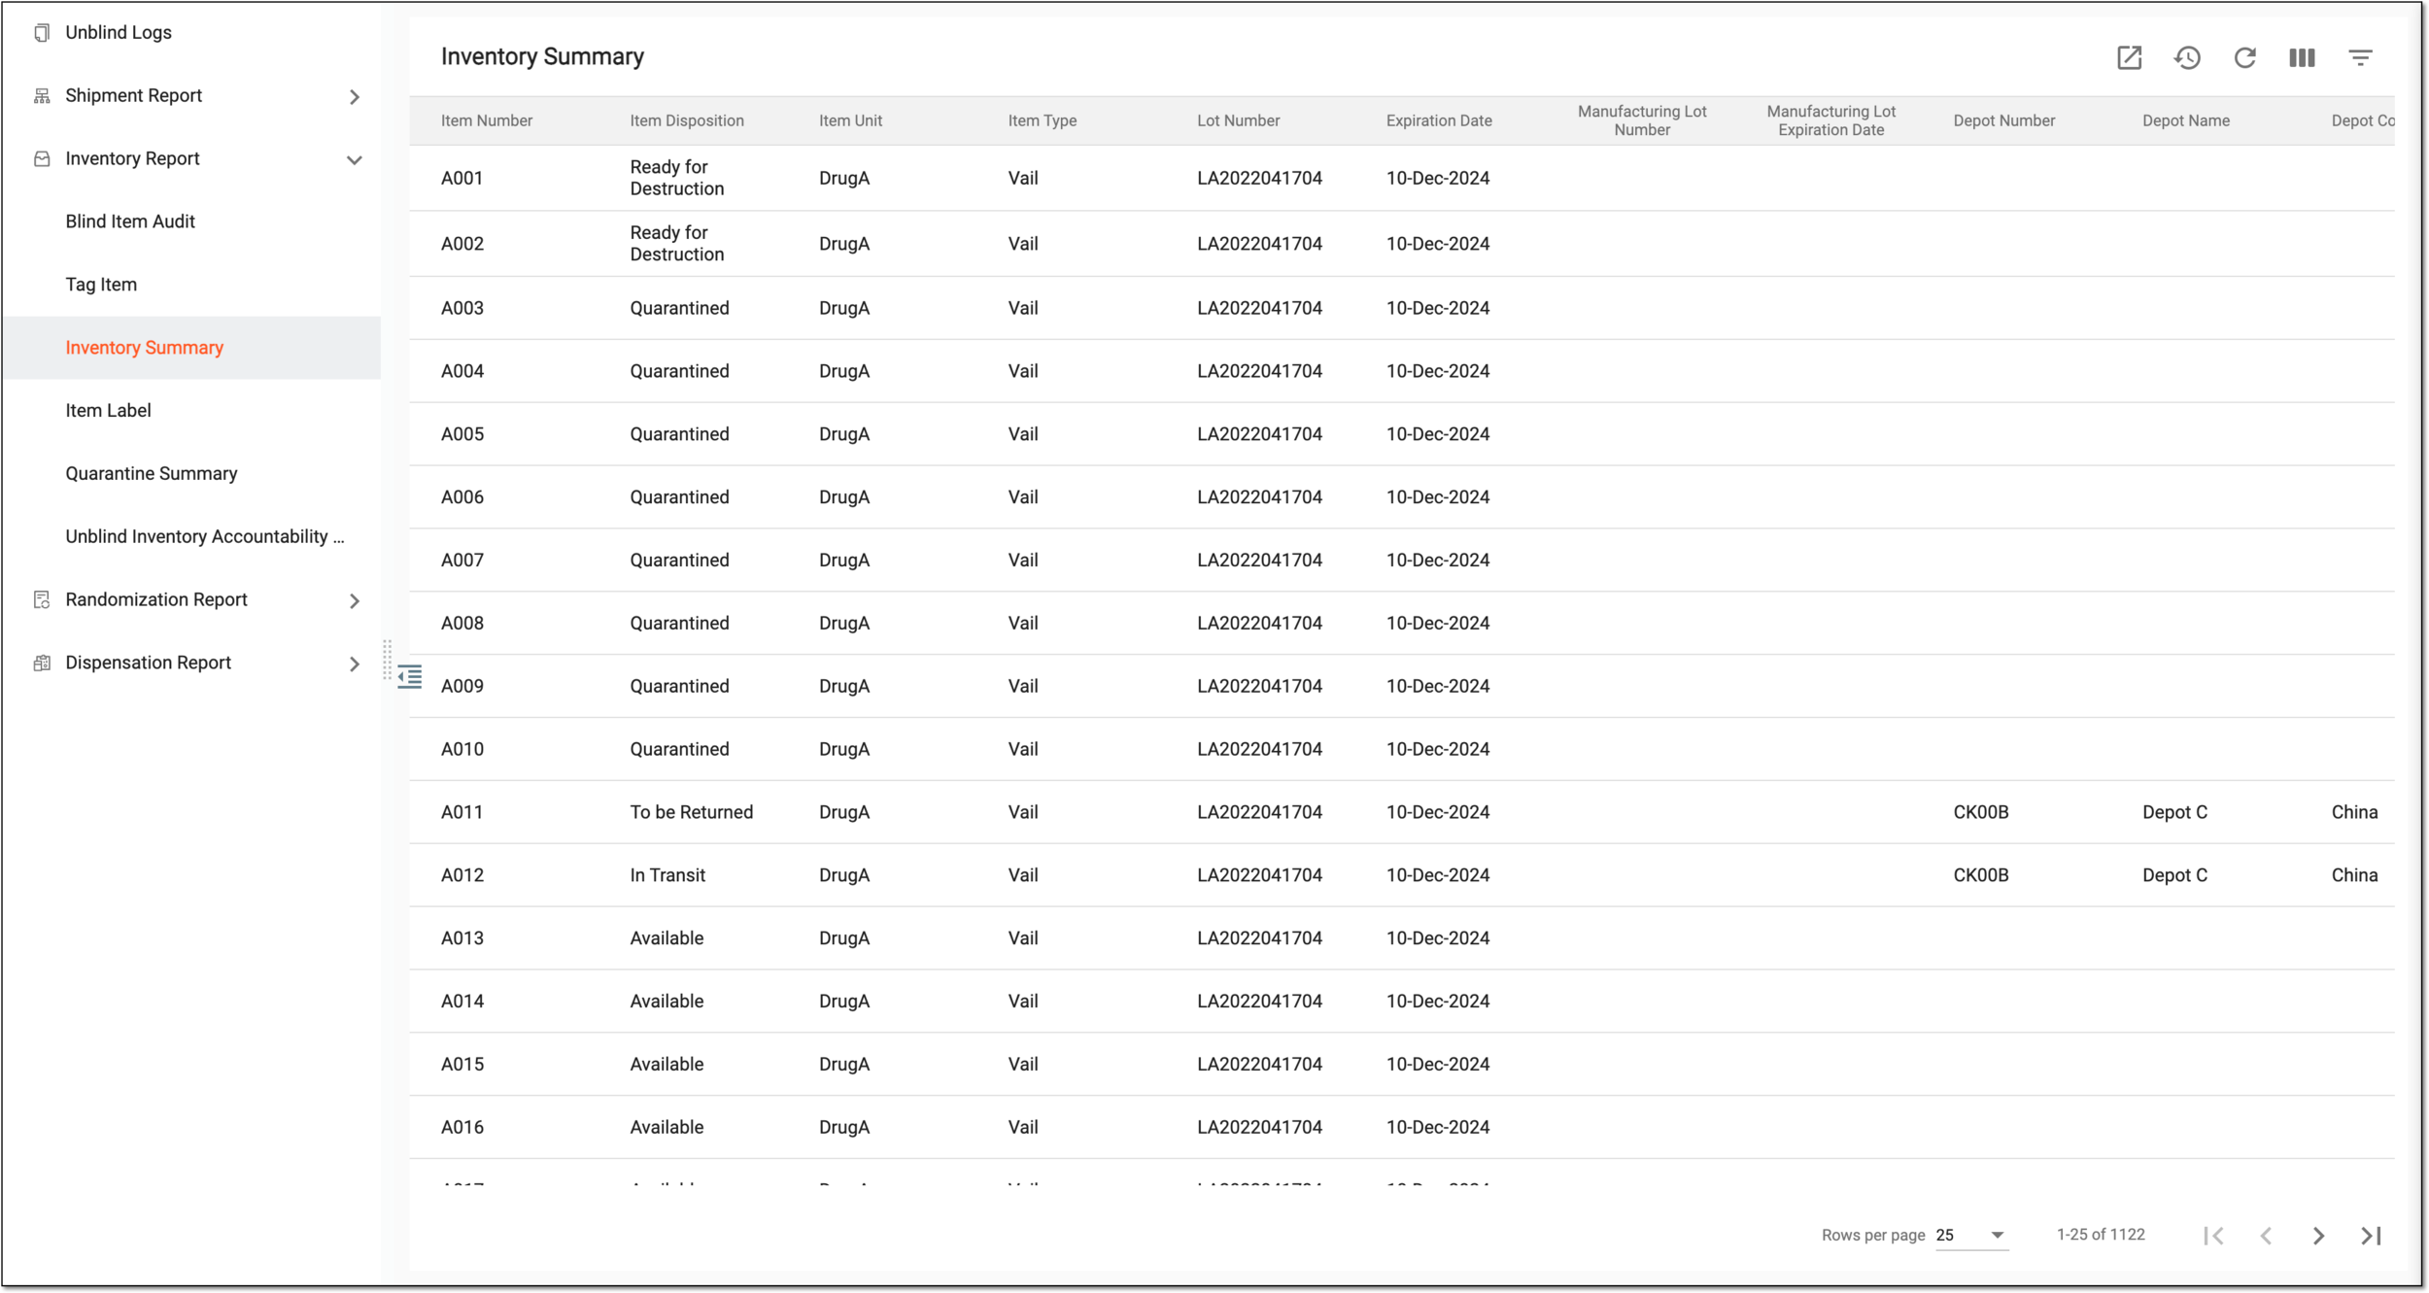
Task: Sort by the Depot Number column header
Action: [x=2004, y=120]
